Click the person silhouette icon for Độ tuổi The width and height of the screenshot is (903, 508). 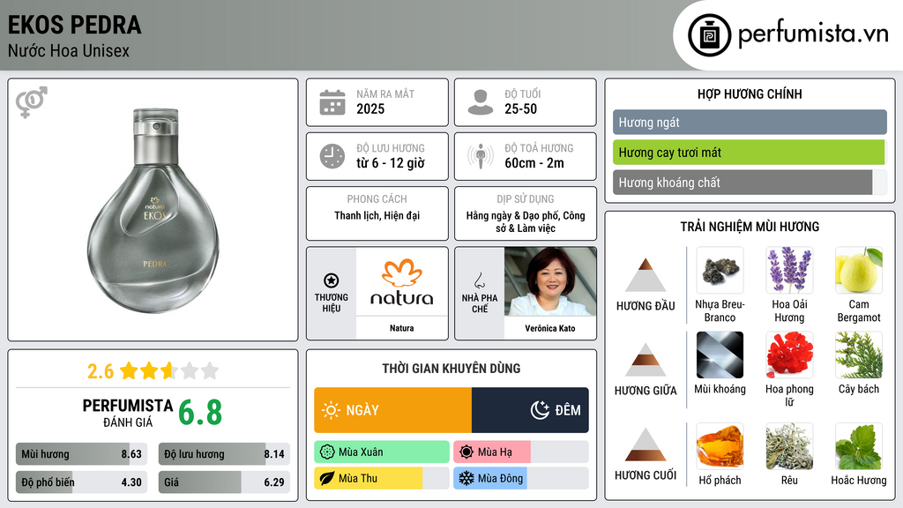[x=481, y=102]
